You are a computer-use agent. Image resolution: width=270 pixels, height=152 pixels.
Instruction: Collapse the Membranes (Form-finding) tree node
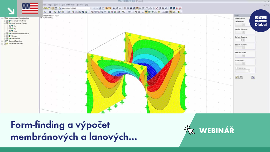pos(2,18)
